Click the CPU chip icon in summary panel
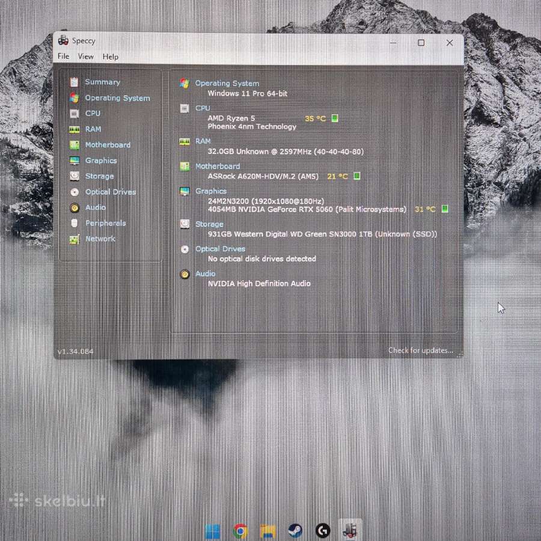 pos(185,109)
